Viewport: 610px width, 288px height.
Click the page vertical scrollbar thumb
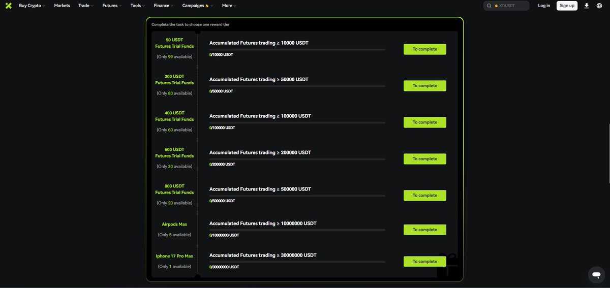[x=609, y=152]
